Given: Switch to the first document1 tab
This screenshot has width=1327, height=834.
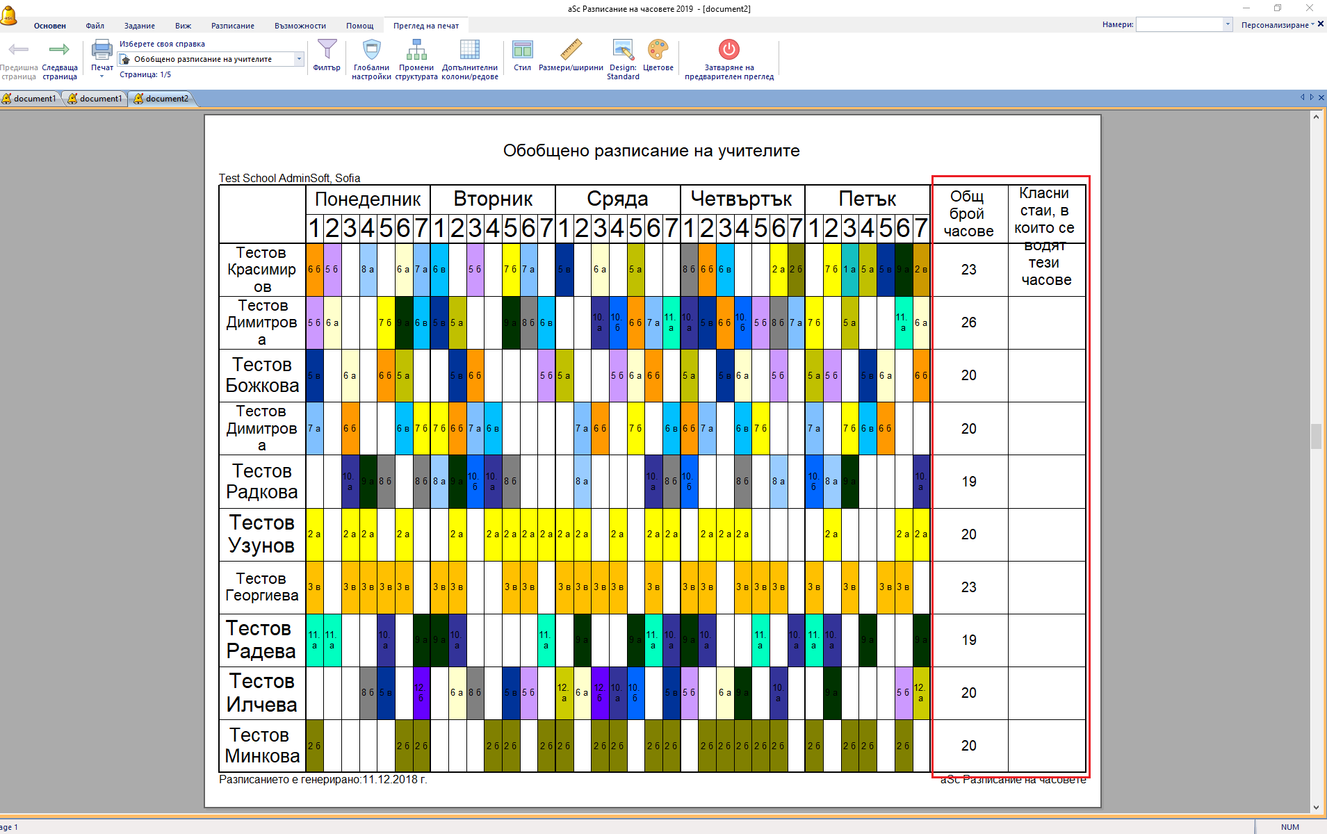Looking at the screenshot, I should pos(33,99).
